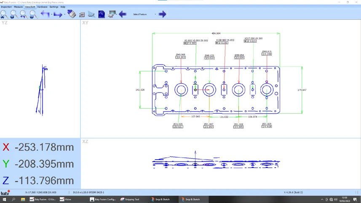Click the network globe tray icon
Viewport: 361px width, 203px height.
[x=331, y=199]
